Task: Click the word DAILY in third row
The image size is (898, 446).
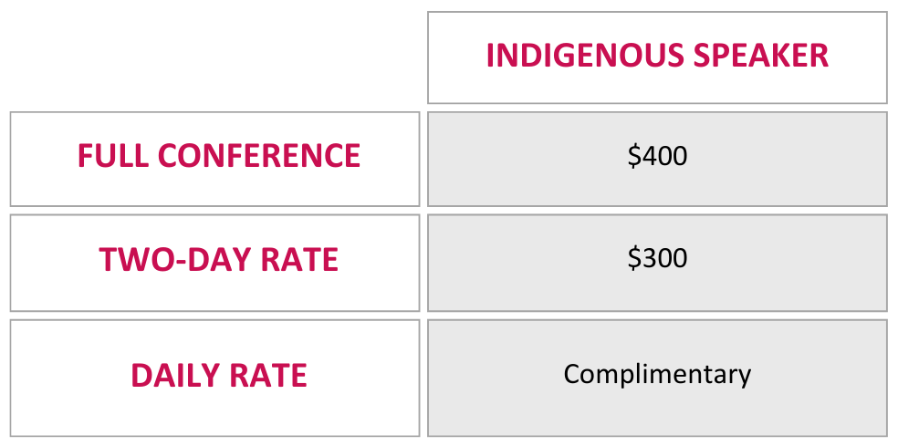Action: (x=175, y=376)
